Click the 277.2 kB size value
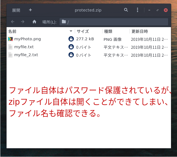This screenshot has height=157, width=177. point(85,39)
